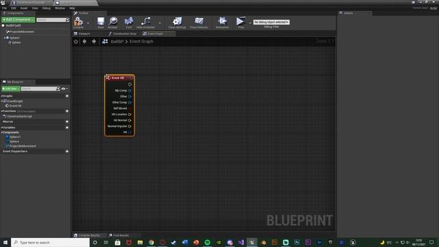The height and width of the screenshot is (247, 439).
Task: Open the Window menu
Action: point(60,8)
